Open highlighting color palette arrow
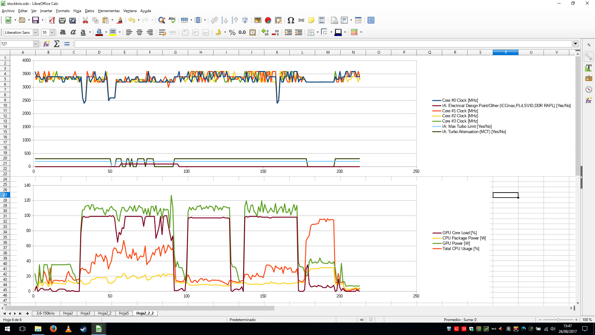 pos(120,32)
